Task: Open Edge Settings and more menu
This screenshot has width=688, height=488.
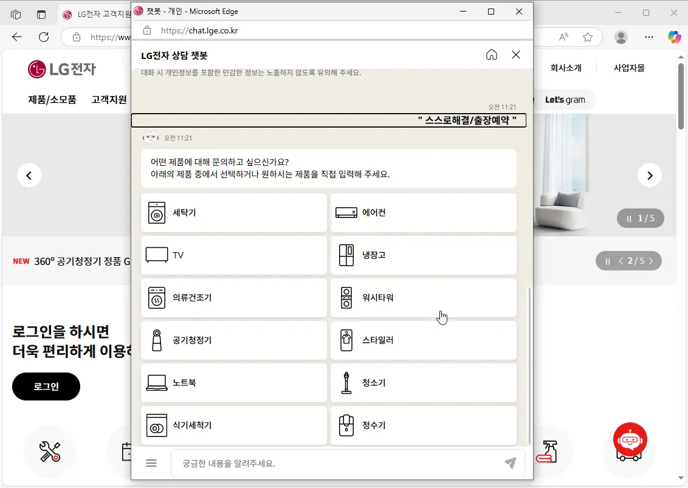Action: click(649, 37)
